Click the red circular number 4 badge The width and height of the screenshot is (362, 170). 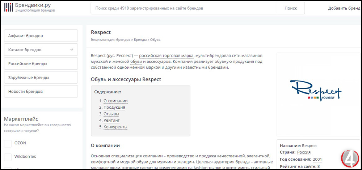pos(350,158)
